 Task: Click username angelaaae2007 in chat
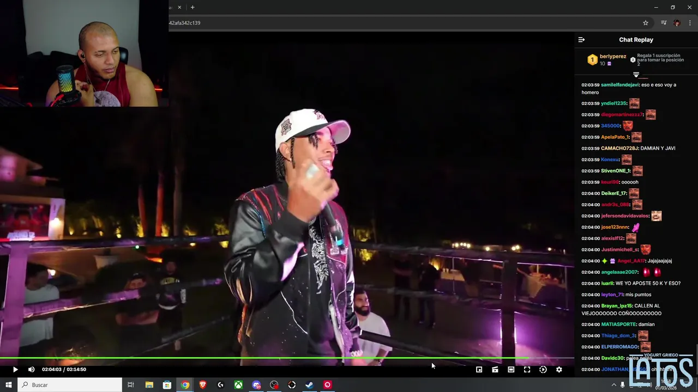click(619, 272)
